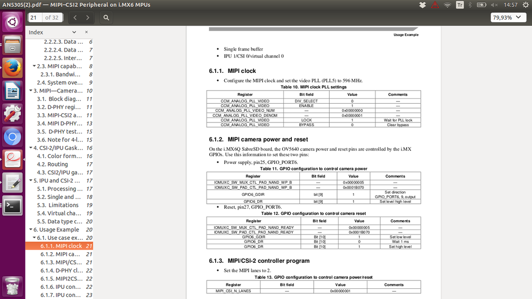Jump to 2.4. System ove... entry
Image resolution: width=532 pixels, height=299 pixels.
(59, 82)
